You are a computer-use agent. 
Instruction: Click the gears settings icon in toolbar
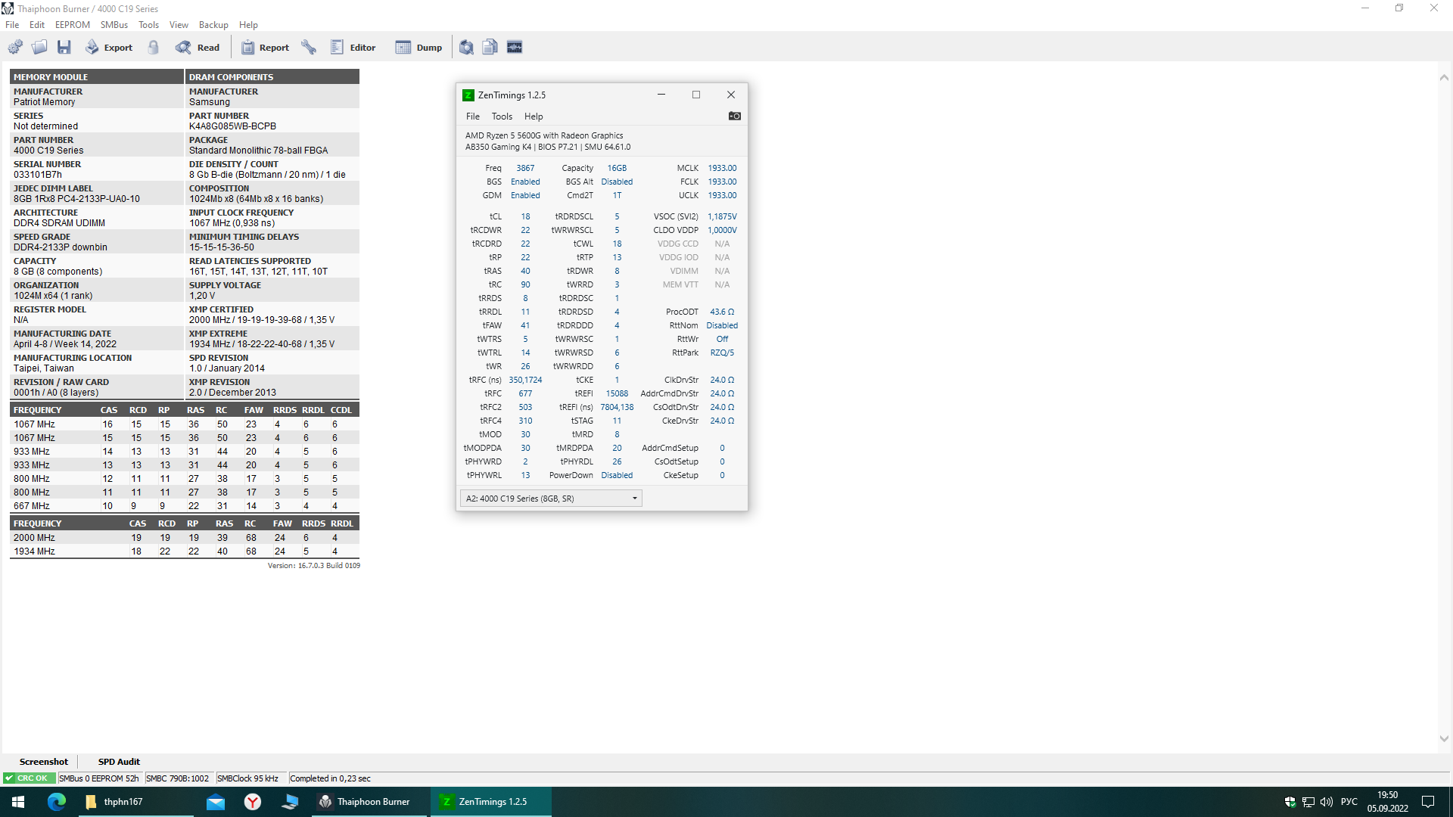click(x=15, y=47)
